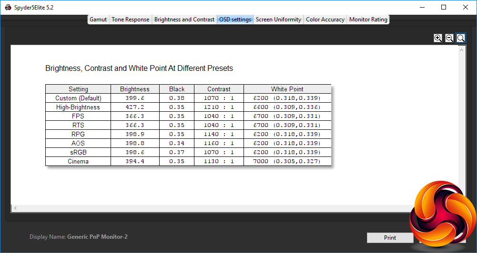Click brightness value 427.2
Viewport: 477px width, 253px height.
pyautogui.click(x=135, y=107)
